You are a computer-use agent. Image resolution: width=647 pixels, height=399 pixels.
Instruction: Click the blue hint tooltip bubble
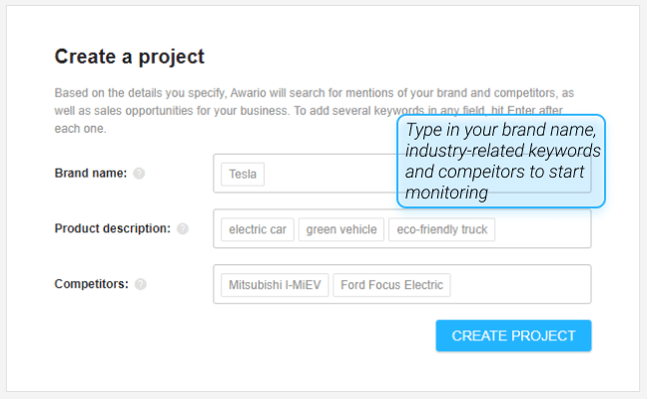point(501,162)
